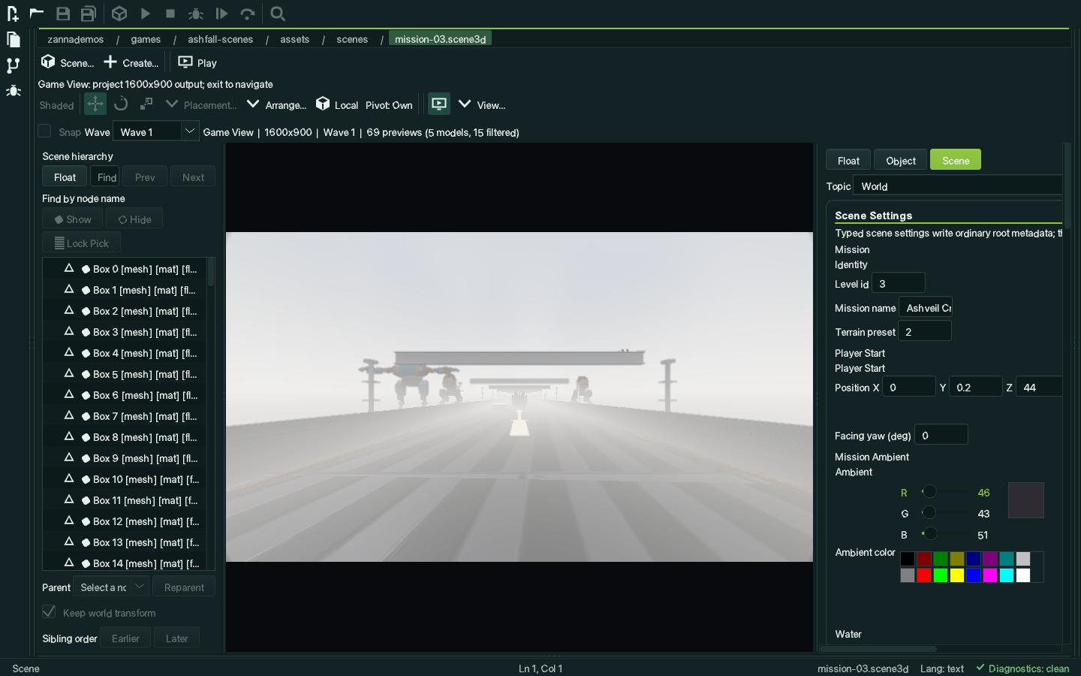Image resolution: width=1081 pixels, height=676 pixels.
Task: Open search with the magnifier icon
Action: click(x=278, y=14)
